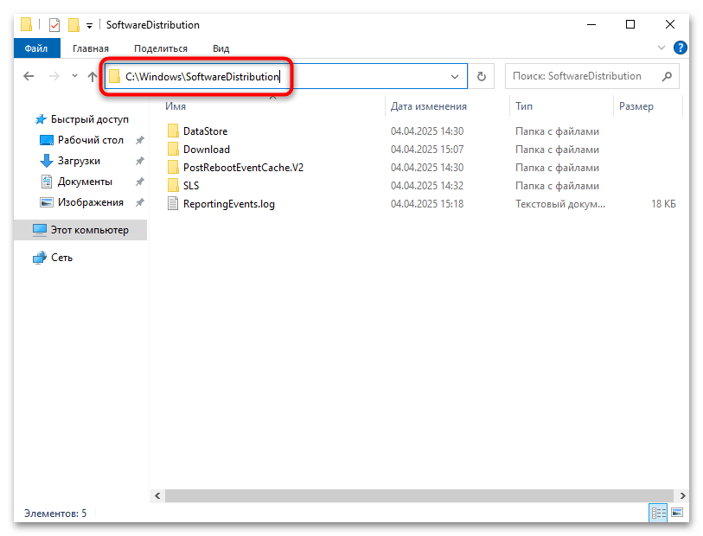Switch to the Вид ribbon tab
The width and height of the screenshot is (703, 536).
click(220, 48)
